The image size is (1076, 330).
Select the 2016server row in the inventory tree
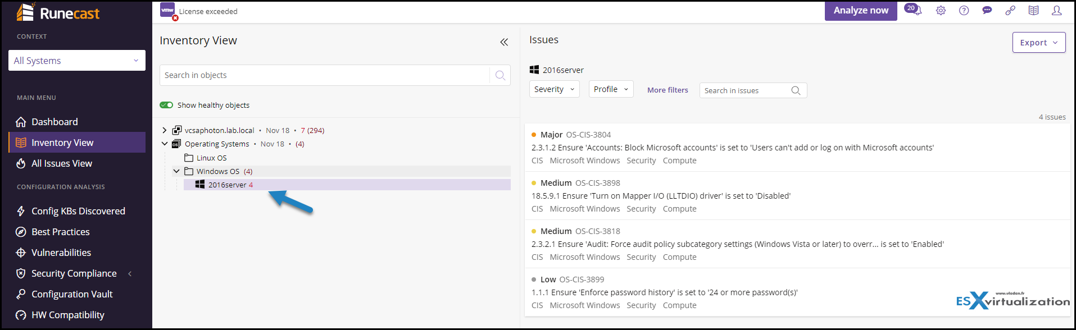pyautogui.click(x=347, y=185)
